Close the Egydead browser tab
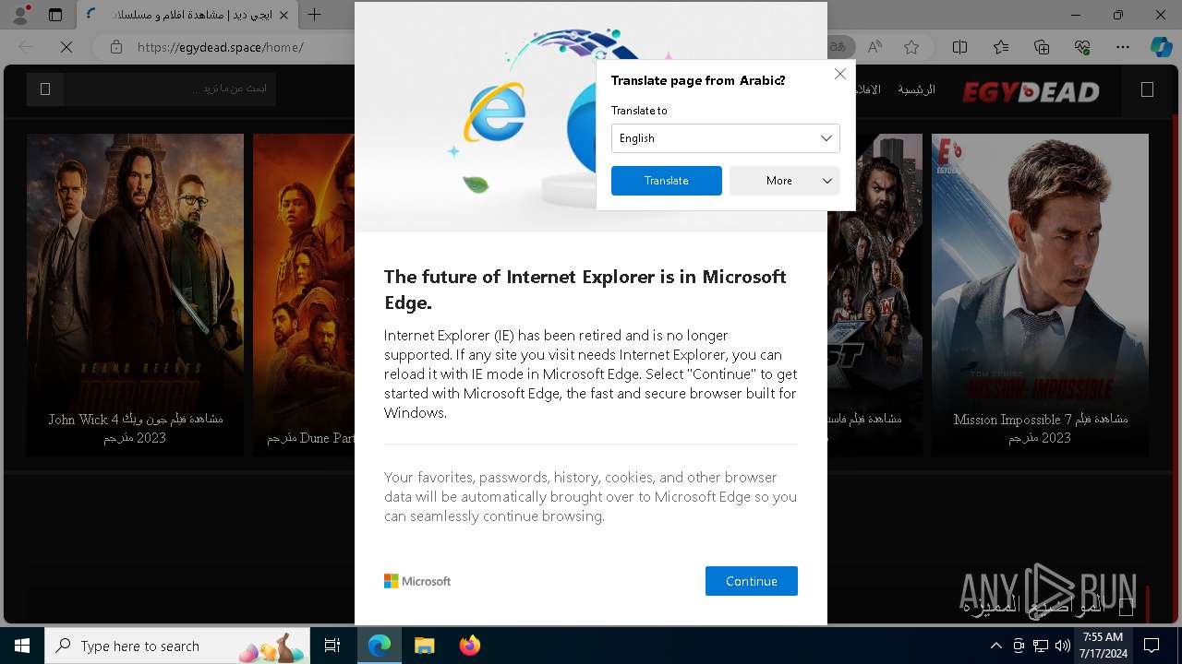 pyautogui.click(x=283, y=15)
